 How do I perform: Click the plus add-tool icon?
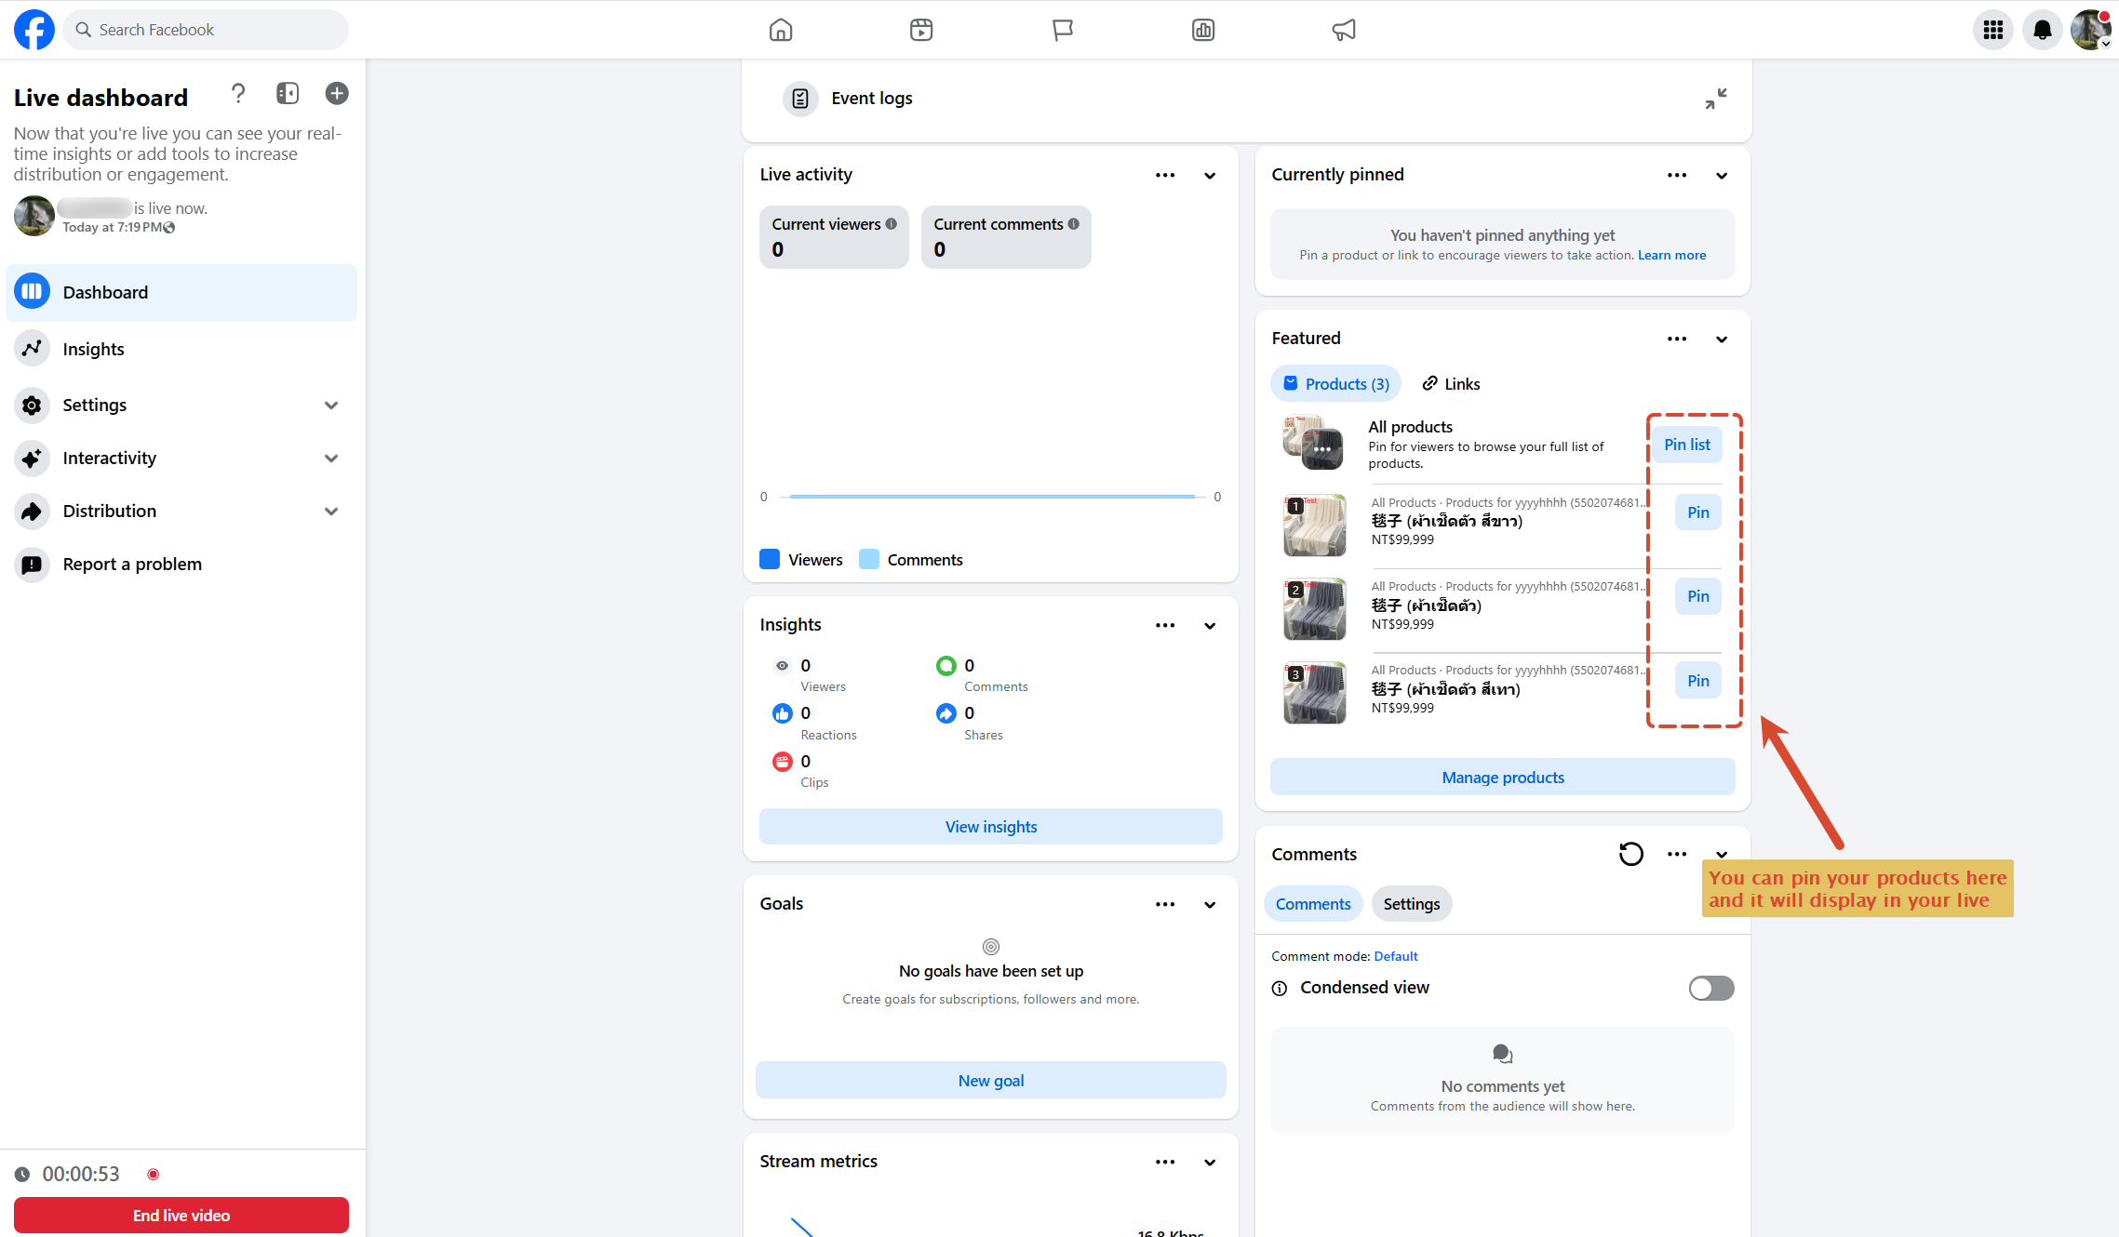337,93
